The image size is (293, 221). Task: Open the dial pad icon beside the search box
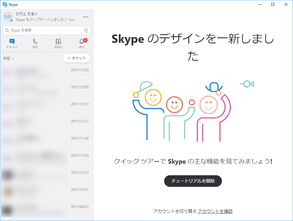pos(86,30)
